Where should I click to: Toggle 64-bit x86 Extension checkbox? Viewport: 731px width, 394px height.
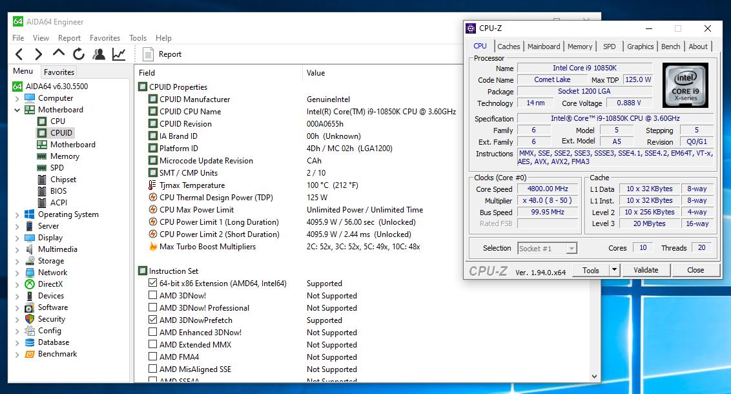(x=152, y=282)
